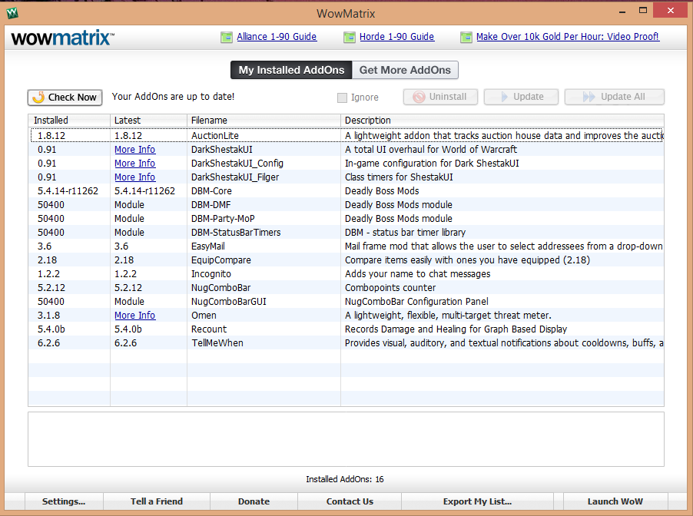Toggle the Ignore checkbox
The width and height of the screenshot is (693, 516).
[x=342, y=98]
